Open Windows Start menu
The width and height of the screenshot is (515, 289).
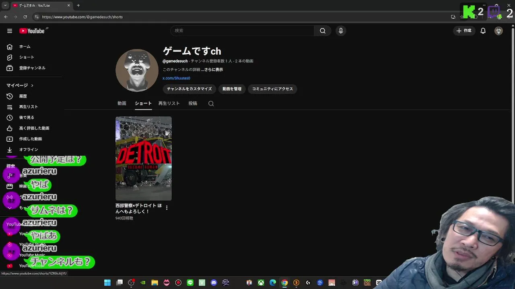[x=107, y=283]
